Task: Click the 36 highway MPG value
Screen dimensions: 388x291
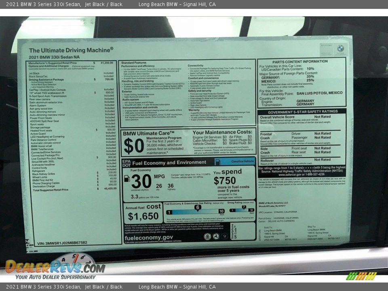Action: pos(171,186)
